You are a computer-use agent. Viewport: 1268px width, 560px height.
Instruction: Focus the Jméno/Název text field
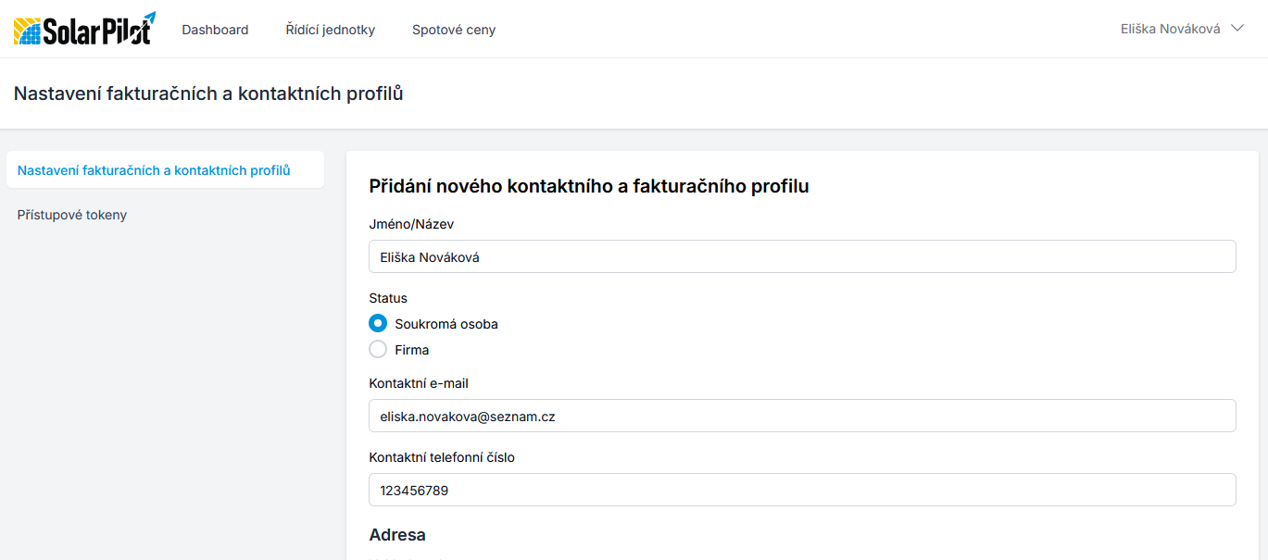802,257
